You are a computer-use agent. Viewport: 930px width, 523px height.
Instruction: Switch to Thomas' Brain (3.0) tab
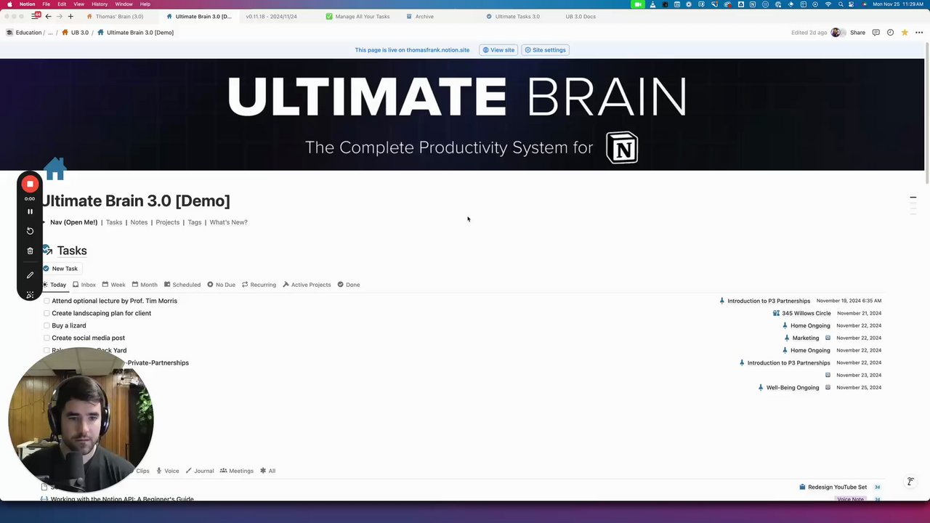point(116,16)
